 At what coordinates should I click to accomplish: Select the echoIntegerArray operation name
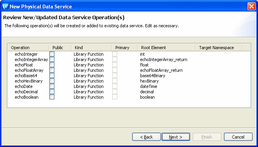click(31, 59)
